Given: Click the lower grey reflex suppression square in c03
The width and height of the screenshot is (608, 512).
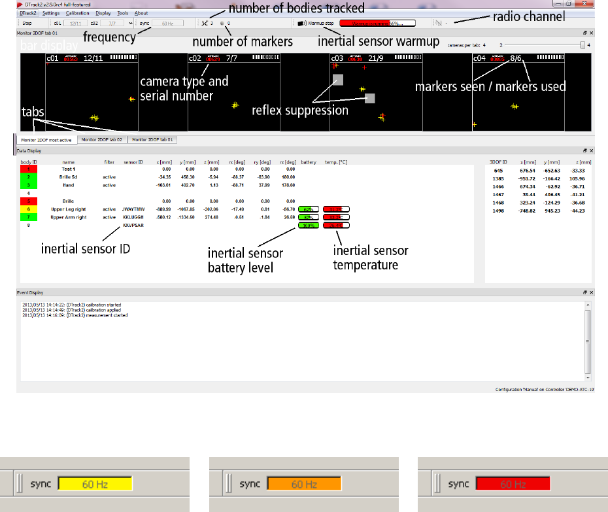Looking at the screenshot, I should tap(370, 98).
